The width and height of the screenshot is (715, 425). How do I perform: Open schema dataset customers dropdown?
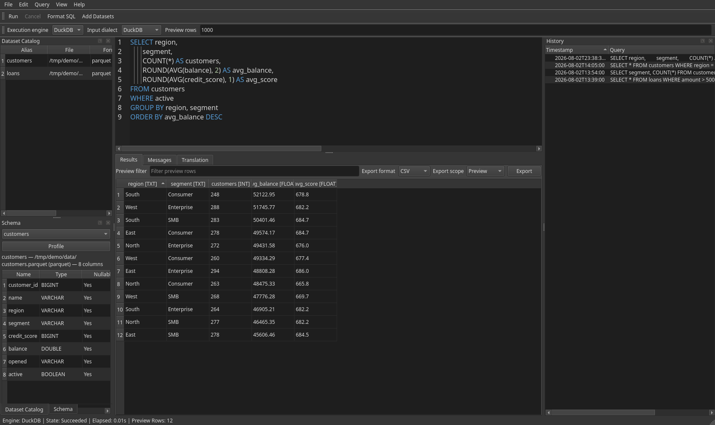pos(56,234)
